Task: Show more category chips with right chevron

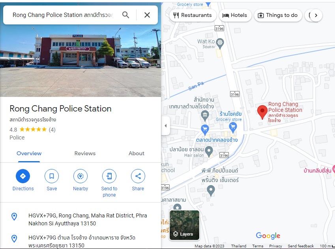Action: tap(316, 15)
